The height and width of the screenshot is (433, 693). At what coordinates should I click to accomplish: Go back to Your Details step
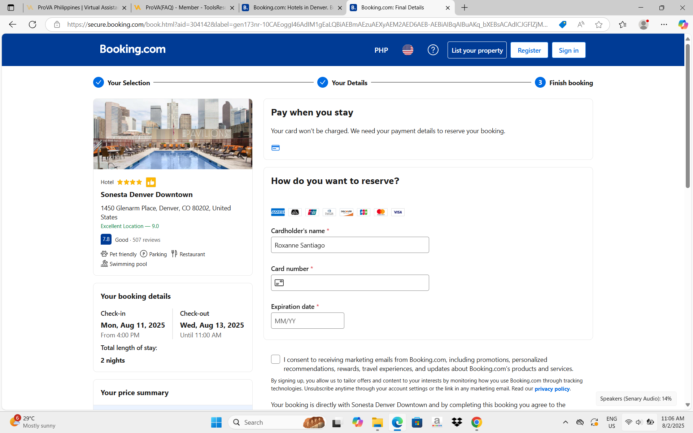click(342, 83)
